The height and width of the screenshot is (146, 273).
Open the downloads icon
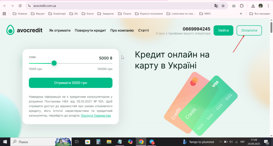tap(253, 6)
